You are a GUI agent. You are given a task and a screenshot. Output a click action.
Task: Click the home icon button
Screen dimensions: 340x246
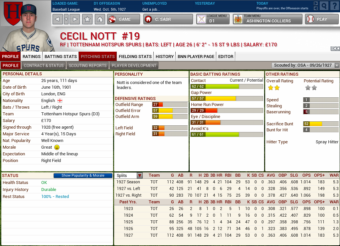tap(100, 19)
